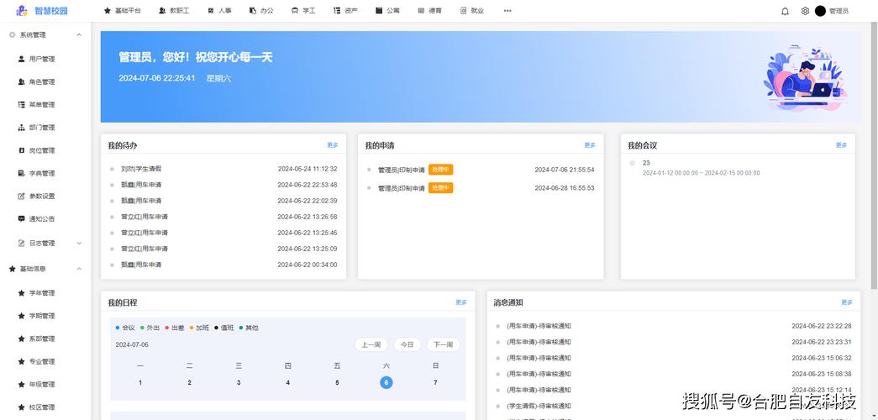Open 参数设置 in sidebar
This screenshot has width=878, height=420.
pos(41,196)
